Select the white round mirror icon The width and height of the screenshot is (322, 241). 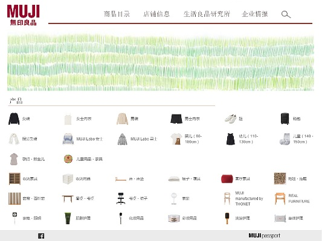[x=174, y=198]
